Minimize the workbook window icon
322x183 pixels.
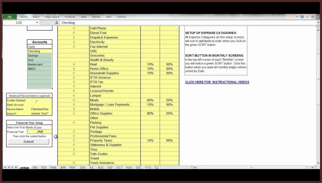coord(307,17)
